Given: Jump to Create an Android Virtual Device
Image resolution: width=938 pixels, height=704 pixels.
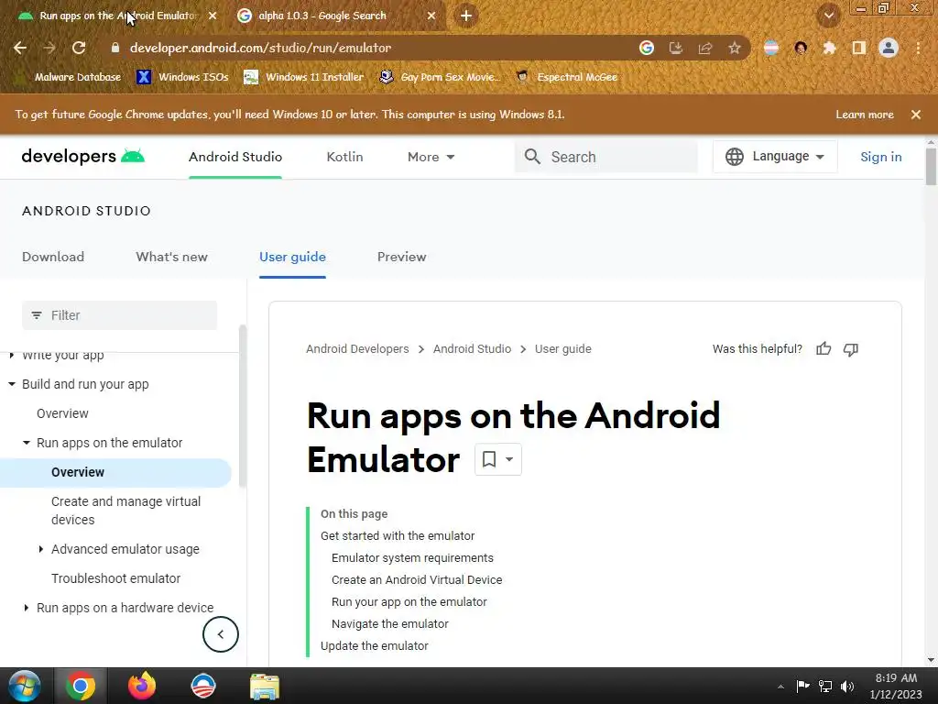Looking at the screenshot, I should [x=417, y=580].
